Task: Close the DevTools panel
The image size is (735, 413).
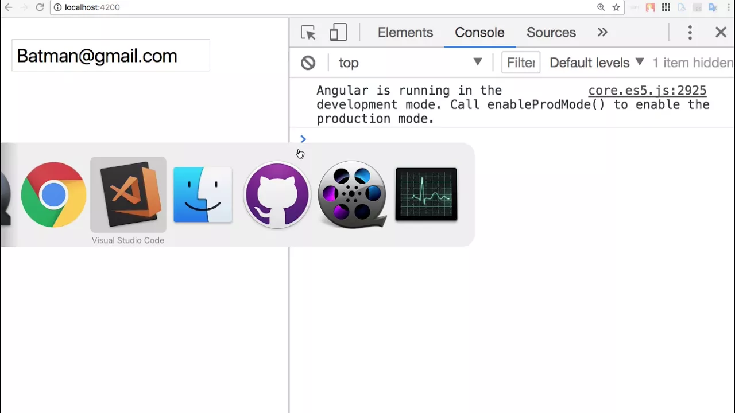Action: [721, 33]
